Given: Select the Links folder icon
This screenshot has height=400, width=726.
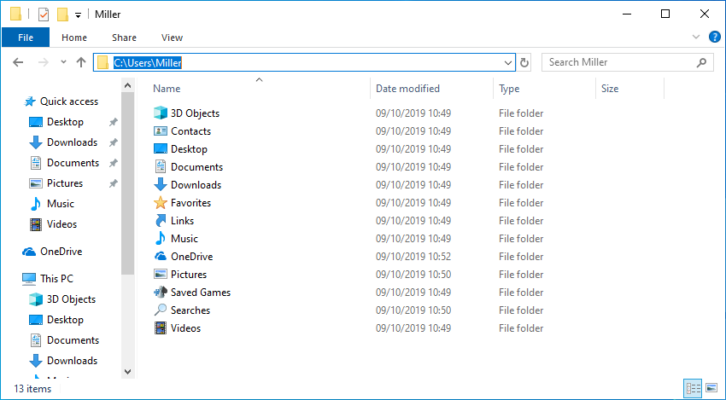Looking at the screenshot, I should pos(161,221).
